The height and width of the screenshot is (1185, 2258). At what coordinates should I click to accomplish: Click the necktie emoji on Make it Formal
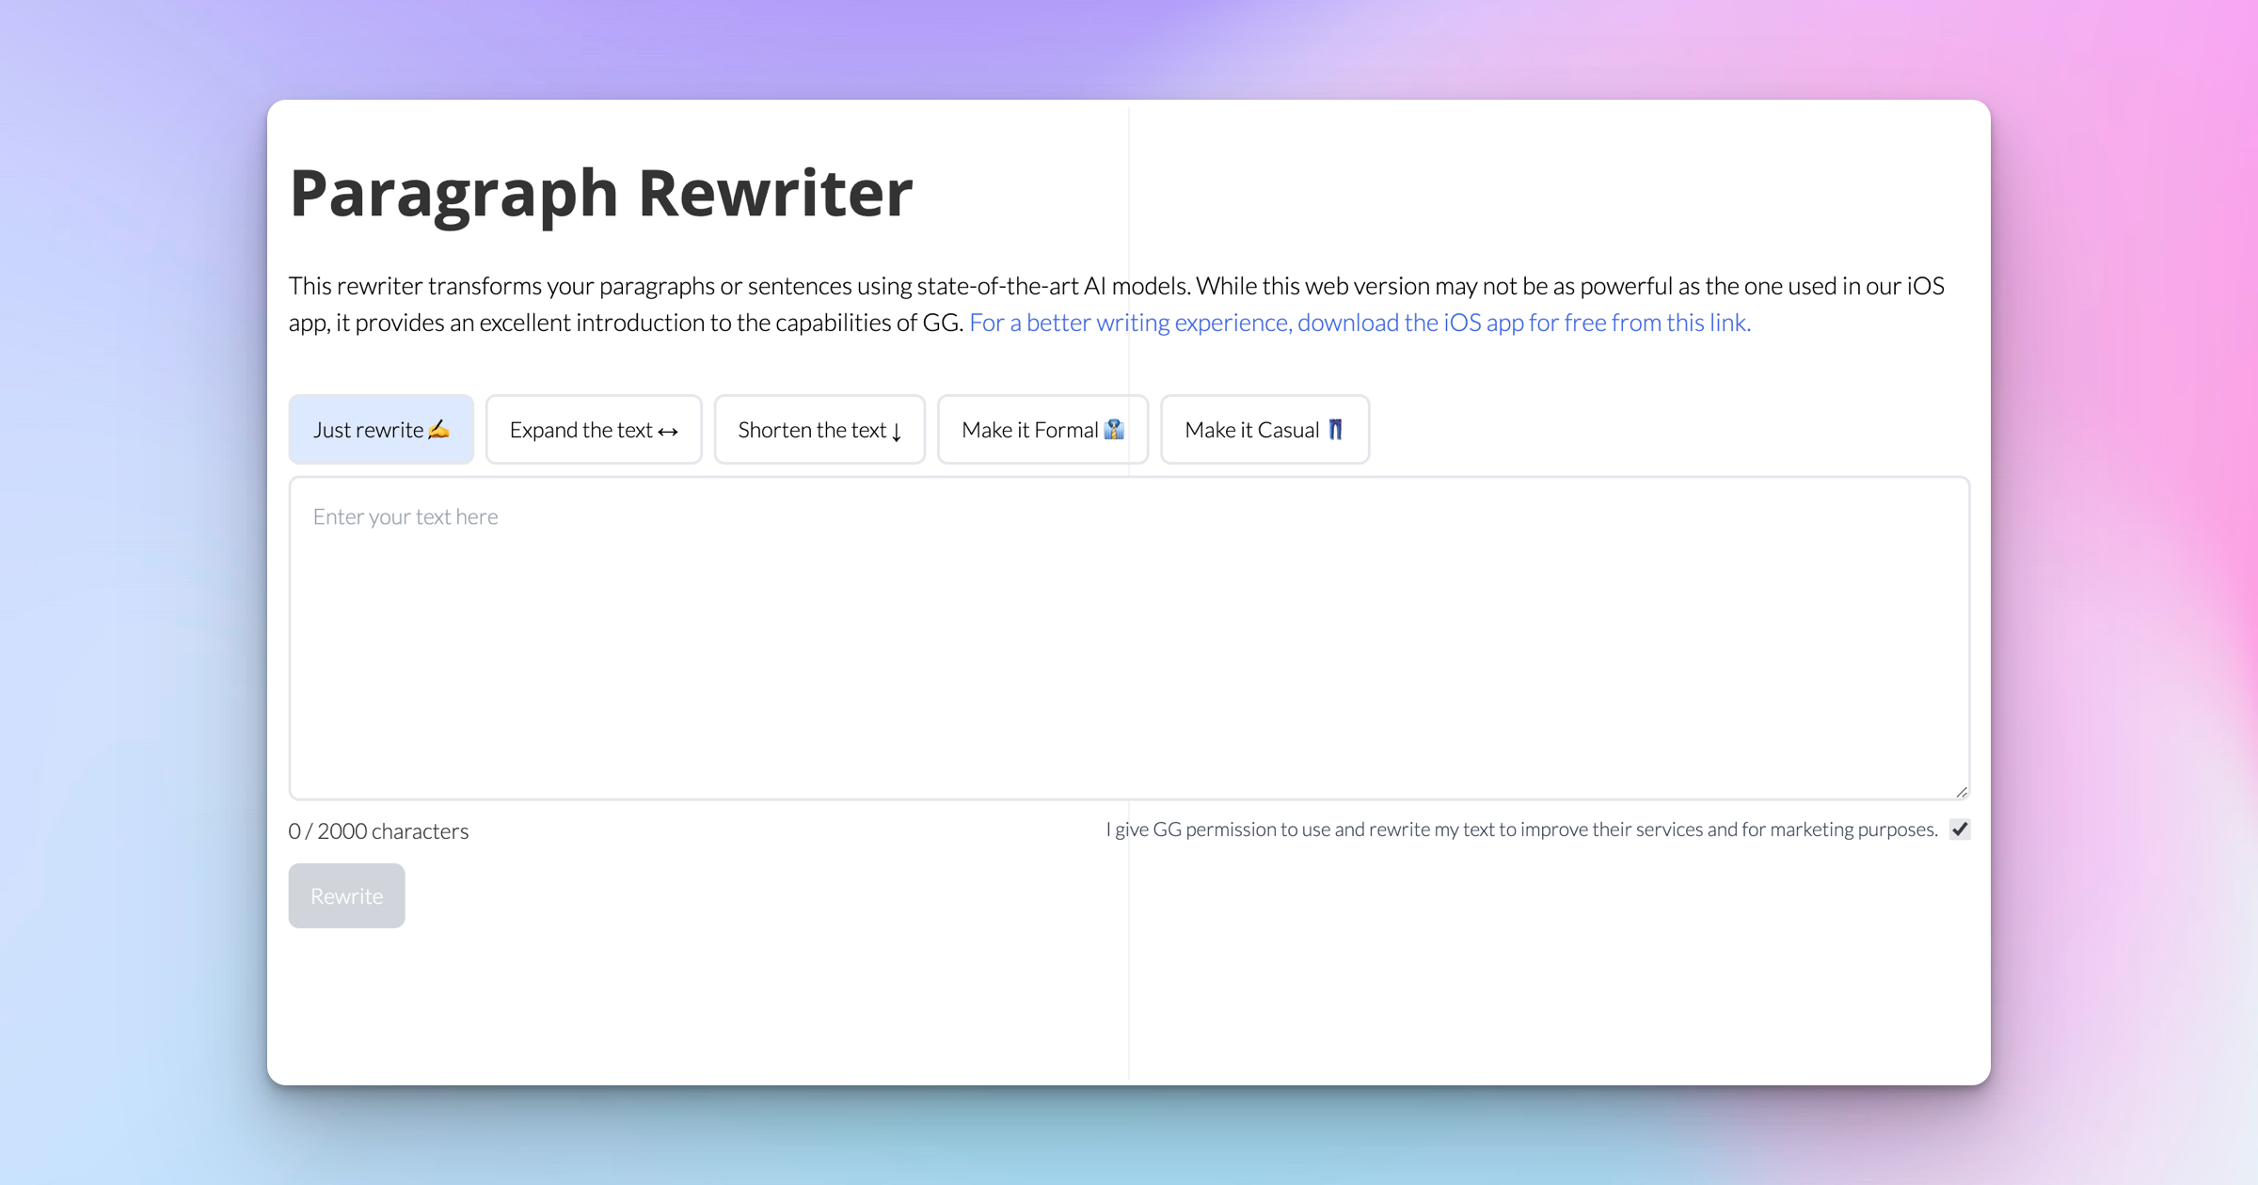tap(1115, 429)
